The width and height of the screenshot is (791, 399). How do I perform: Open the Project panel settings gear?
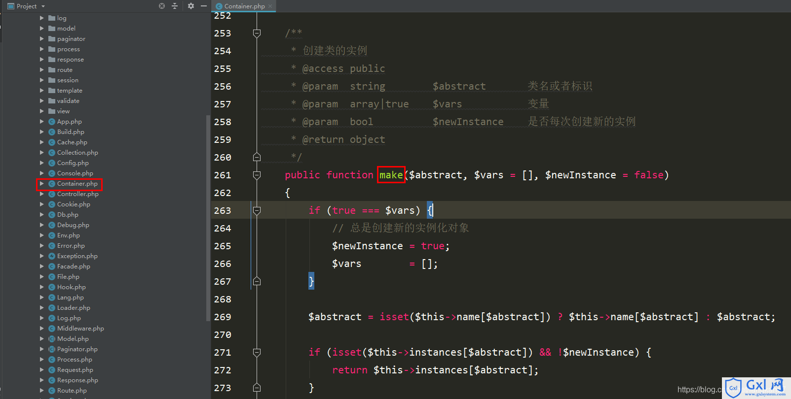[x=191, y=6]
